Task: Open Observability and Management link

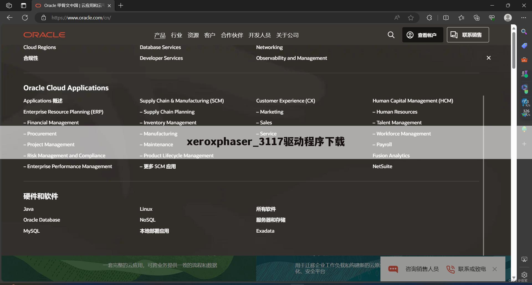Action: pos(291,58)
